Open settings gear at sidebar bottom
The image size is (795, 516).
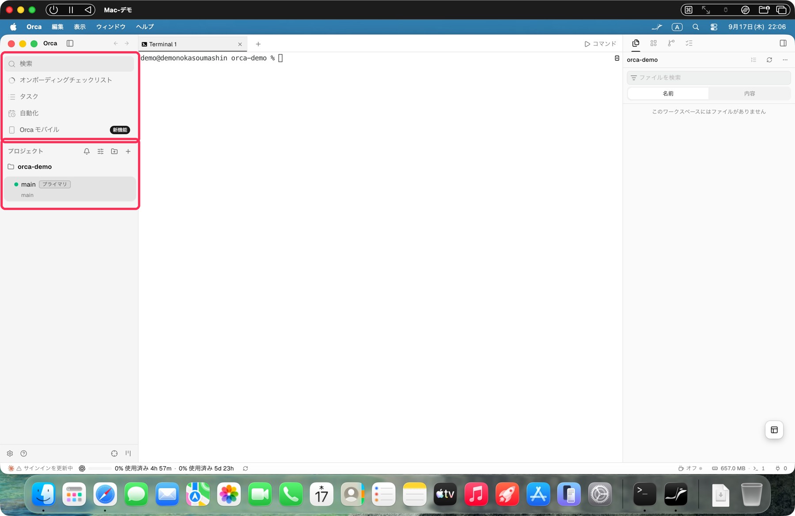pos(10,453)
